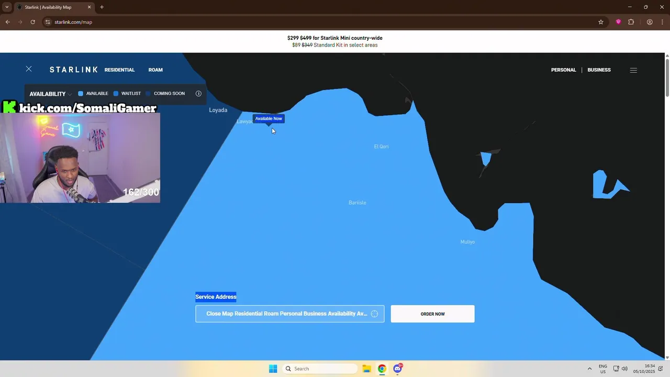Open the tab search dropdown arrow
670x377 pixels.
pyautogui.click(x=7, y=7)
